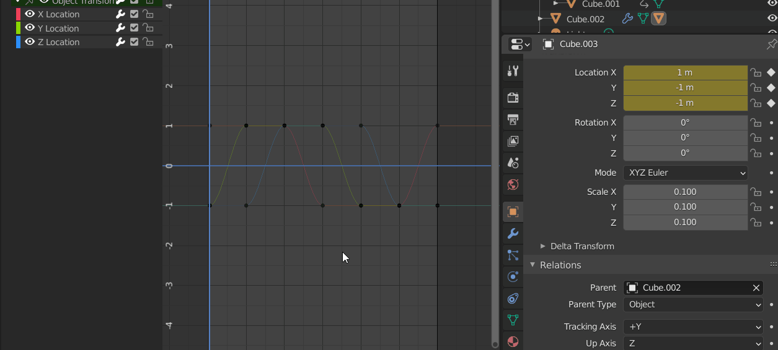Open the Object Data properties tab
778x350 pixels.
pos(513,320)
